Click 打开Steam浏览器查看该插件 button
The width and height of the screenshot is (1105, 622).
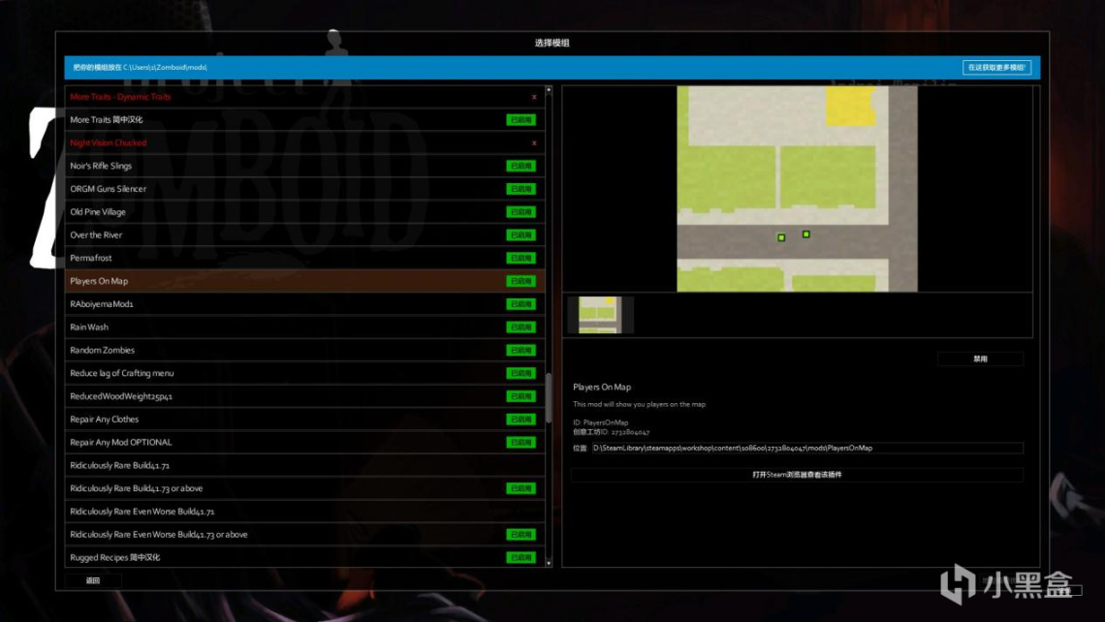(797, 475)
